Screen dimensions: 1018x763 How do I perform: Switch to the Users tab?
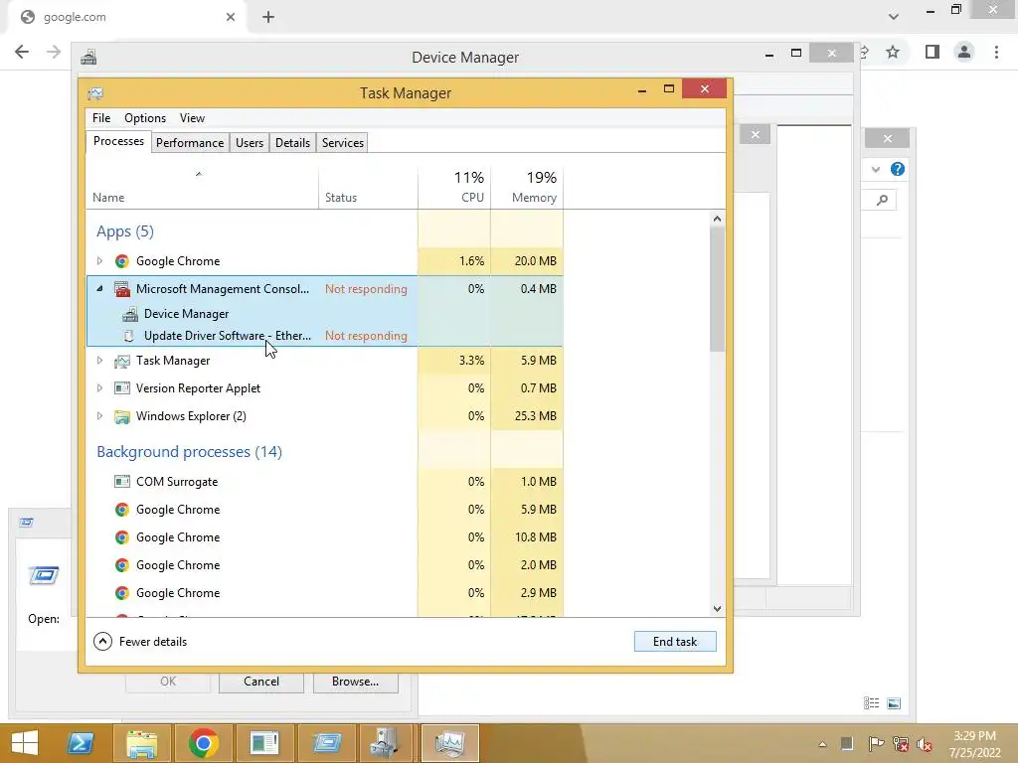click(250, 143)
